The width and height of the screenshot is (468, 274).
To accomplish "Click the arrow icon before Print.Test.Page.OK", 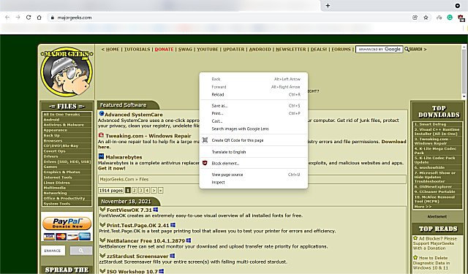I will (x=102, y=225).
